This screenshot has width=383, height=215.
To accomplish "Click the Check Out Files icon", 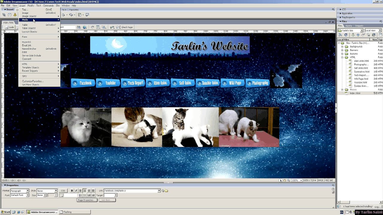I will tap(363, 35).
